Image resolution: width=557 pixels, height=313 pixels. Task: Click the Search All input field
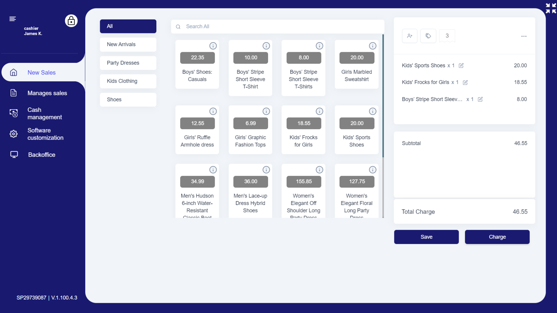[x=278, y=27]
